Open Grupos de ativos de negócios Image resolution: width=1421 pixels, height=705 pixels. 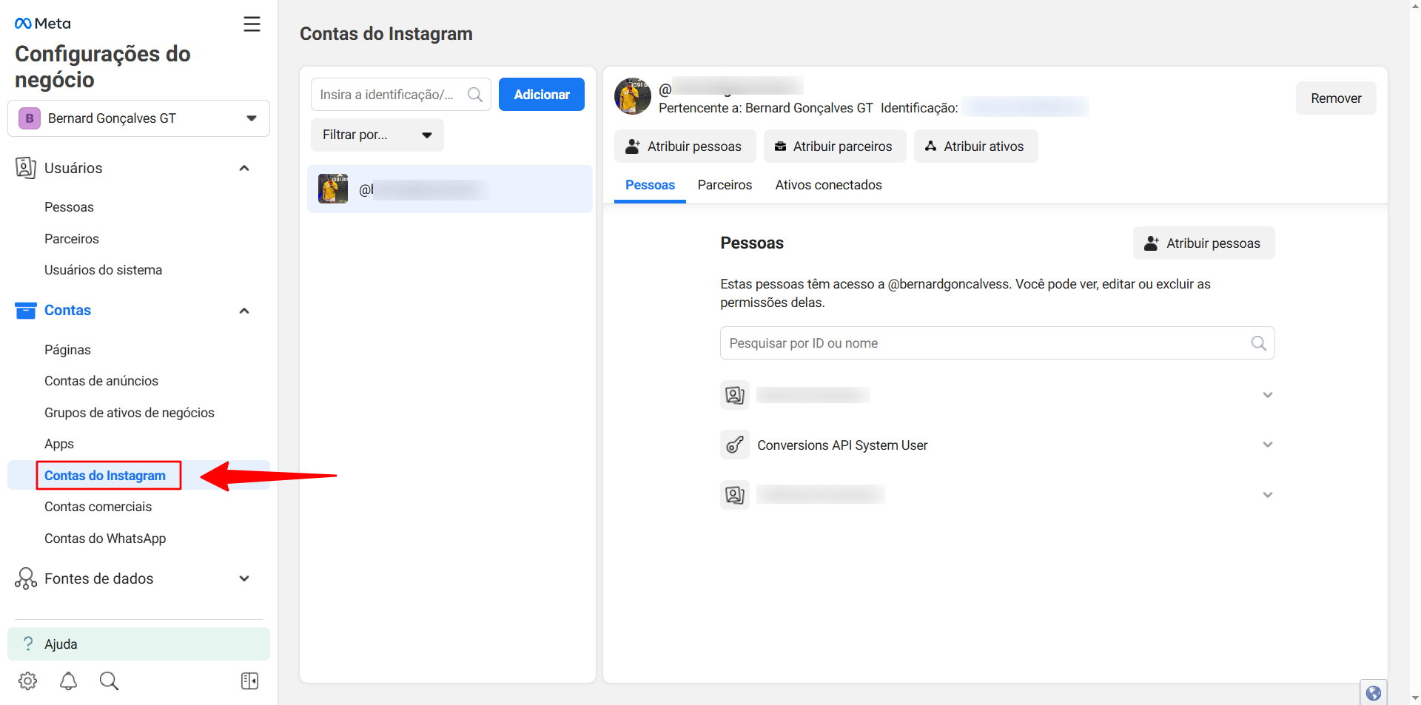[130, 413]
